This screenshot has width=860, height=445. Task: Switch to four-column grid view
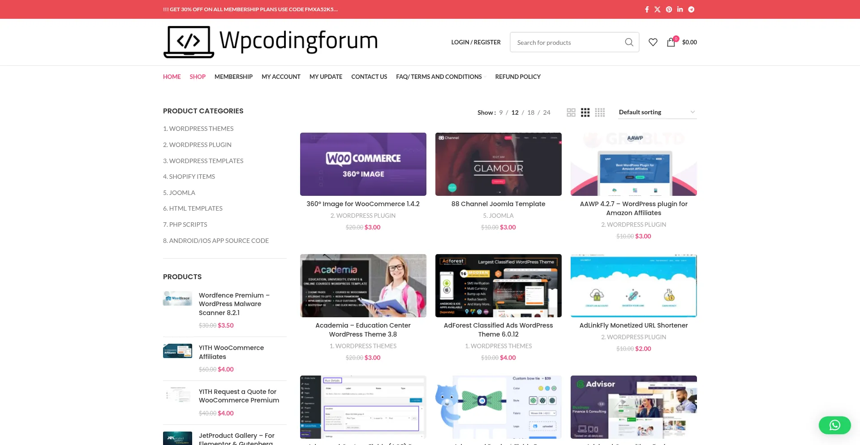point(600,112)
